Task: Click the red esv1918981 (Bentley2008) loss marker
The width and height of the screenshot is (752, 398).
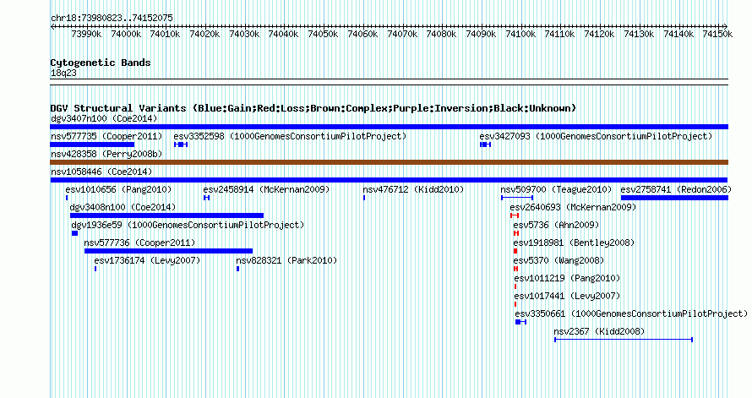Action: coord(515,251)
